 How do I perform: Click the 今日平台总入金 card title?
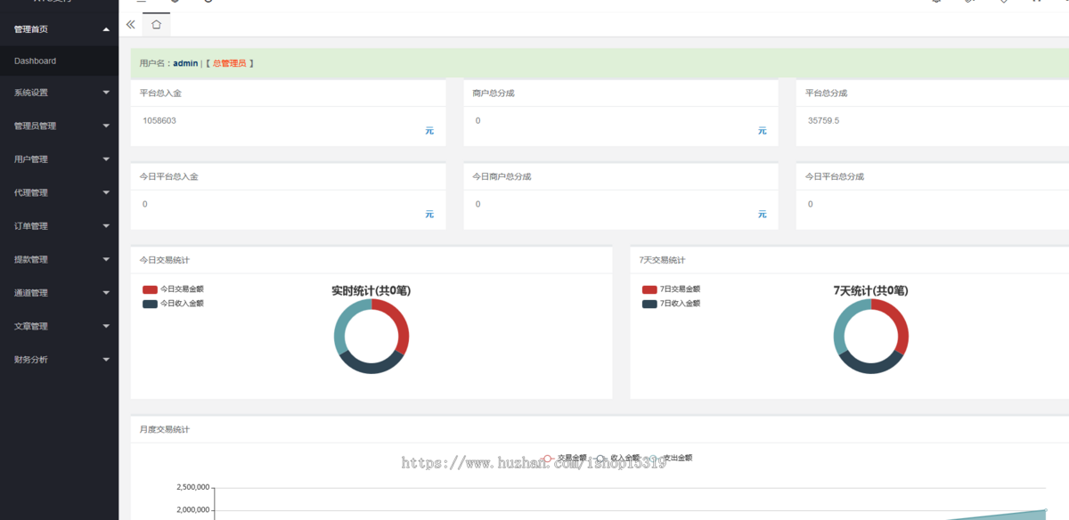169,176
